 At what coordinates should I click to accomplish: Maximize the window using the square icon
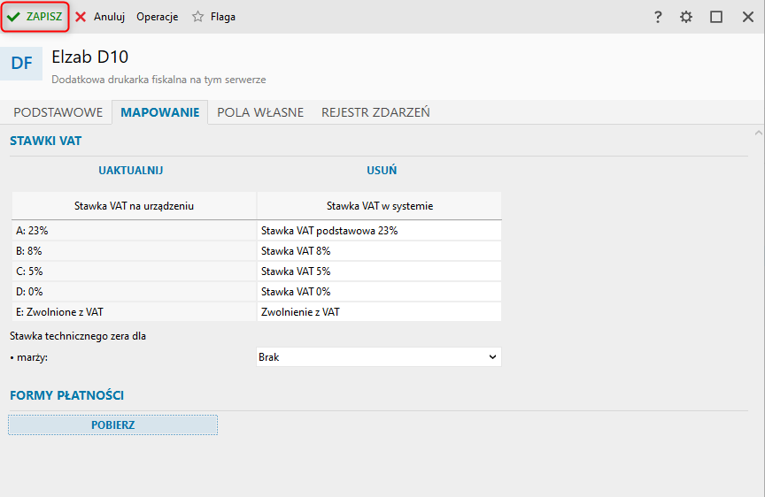point(716,17)
